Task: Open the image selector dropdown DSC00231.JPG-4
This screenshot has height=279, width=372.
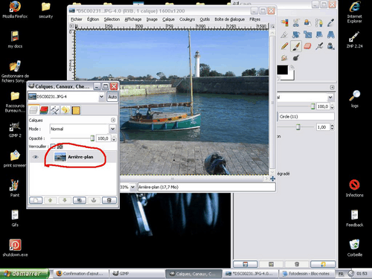Action: 66,97
